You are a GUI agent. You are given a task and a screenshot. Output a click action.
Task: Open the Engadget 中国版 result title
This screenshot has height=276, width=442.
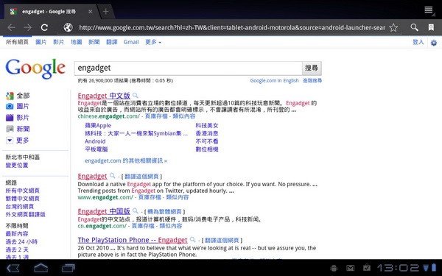[104, 211]
